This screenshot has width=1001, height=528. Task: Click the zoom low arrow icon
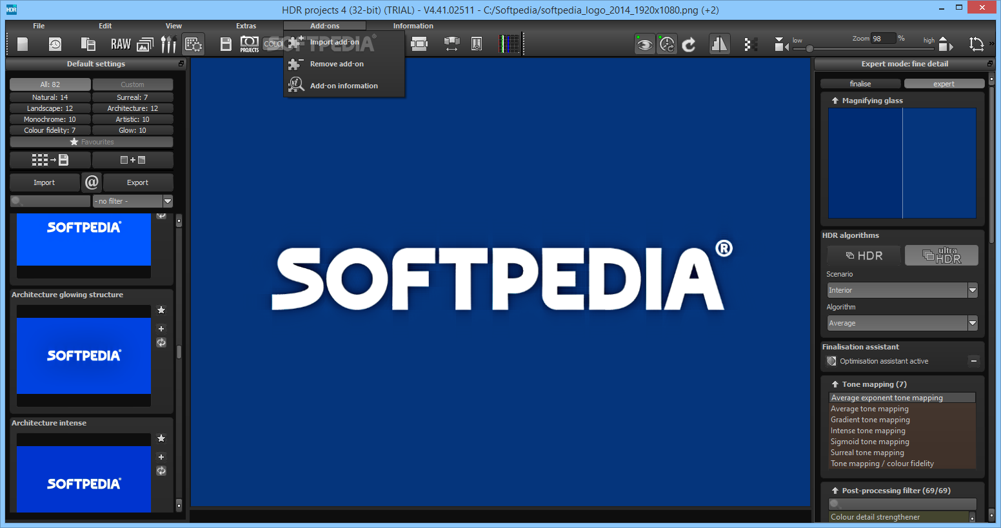point(781,44)
